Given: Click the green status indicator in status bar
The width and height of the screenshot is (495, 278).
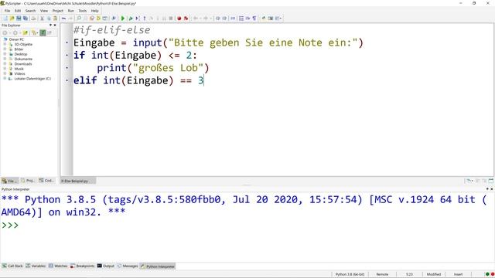Looking at the screenshot, I should 487,274.
